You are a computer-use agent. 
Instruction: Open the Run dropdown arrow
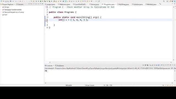coord(43,1)
